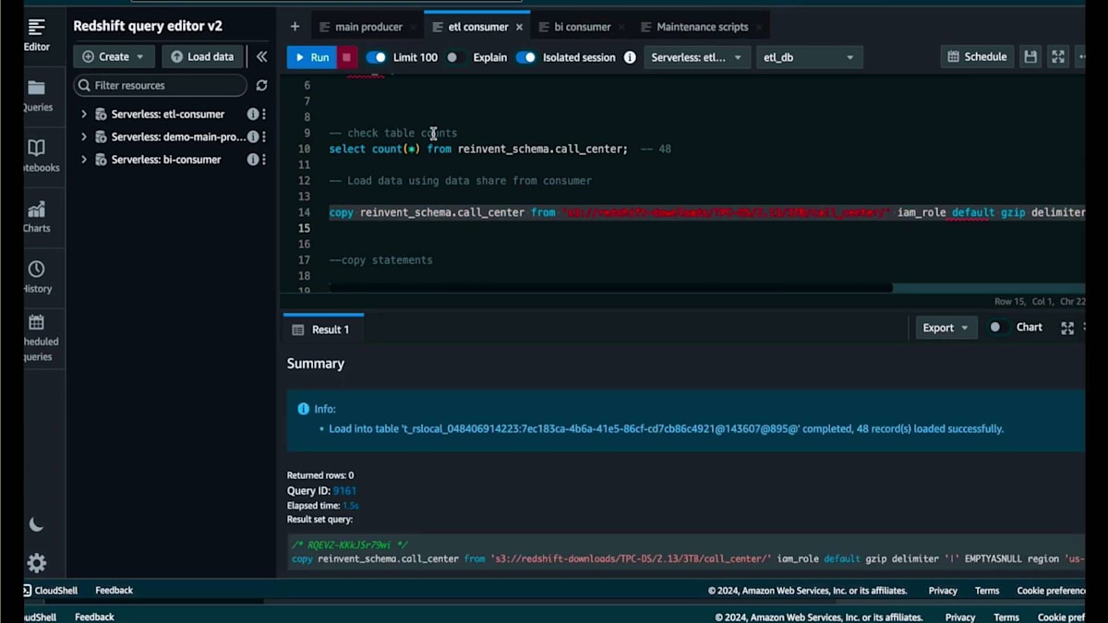Image resolution: width=1108 pixels, height=623 pixels.
Task: Open the Serverless: etl... connection dropdown
Action: [697, 57]
